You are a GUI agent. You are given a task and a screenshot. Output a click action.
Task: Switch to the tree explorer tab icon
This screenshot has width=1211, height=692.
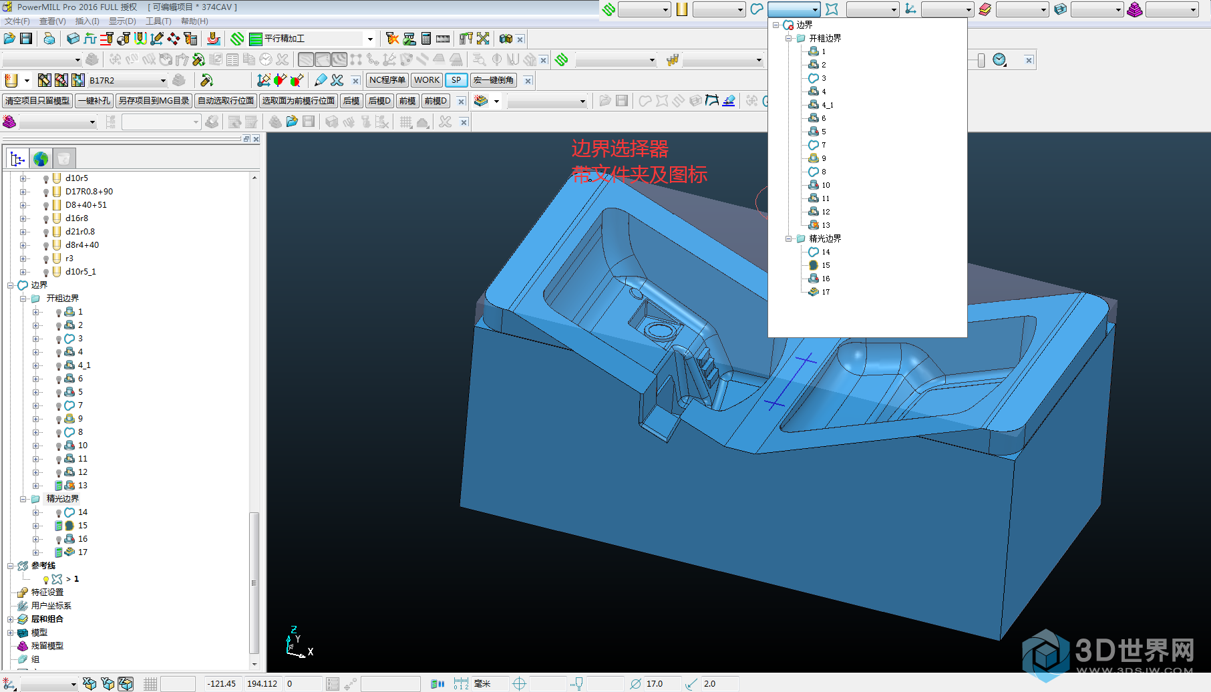(x=18, y=159)
